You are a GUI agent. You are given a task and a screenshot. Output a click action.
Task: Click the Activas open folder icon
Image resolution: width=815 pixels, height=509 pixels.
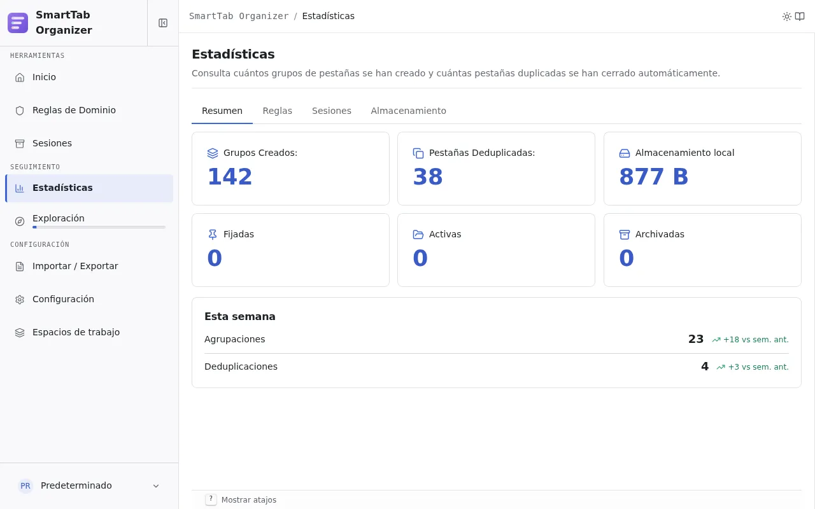(418, 234)
